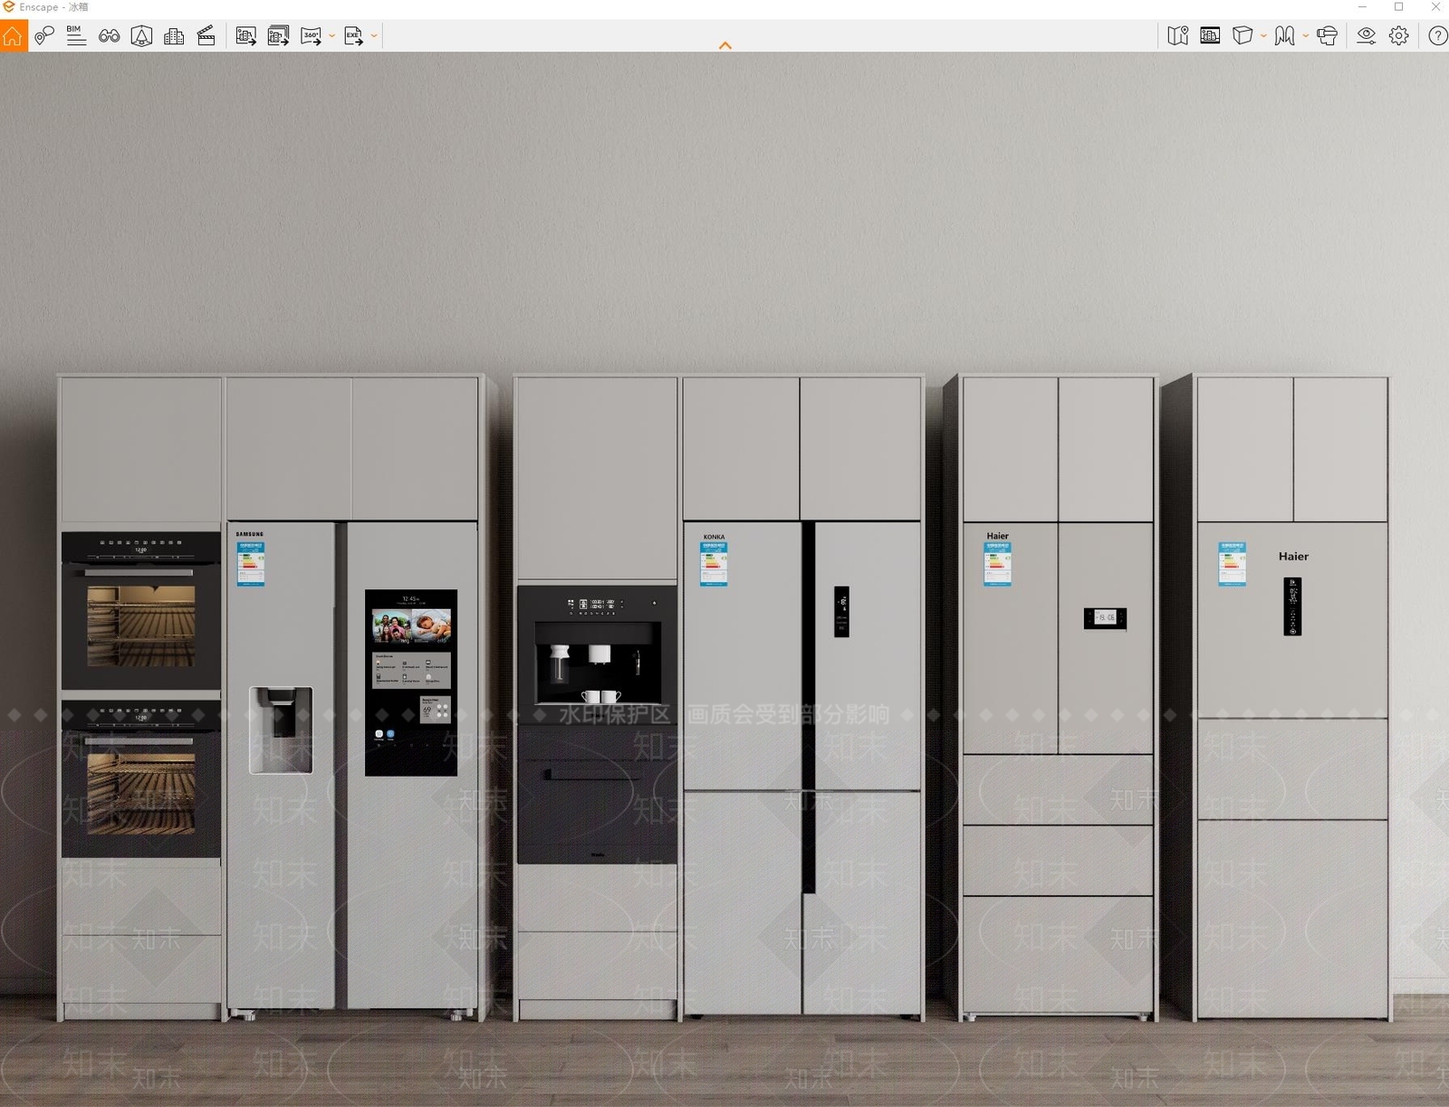
Task: Click the Samsung fridge touchscreen display
Action: (x=411, y=682)
